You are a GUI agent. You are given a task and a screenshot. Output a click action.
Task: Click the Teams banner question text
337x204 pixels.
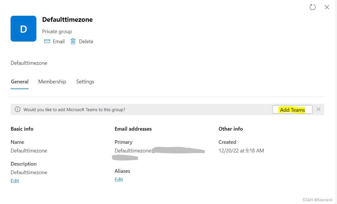pyautogui.click(x=74, y=110)
